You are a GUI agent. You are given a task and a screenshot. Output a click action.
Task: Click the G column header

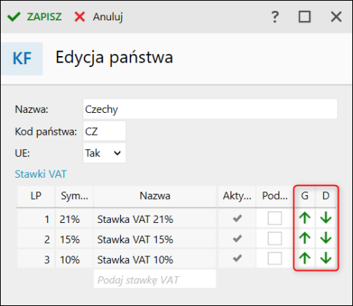tap(305, 196)
